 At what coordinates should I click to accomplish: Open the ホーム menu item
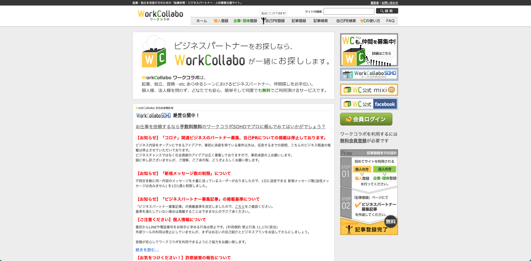(201, 21)
